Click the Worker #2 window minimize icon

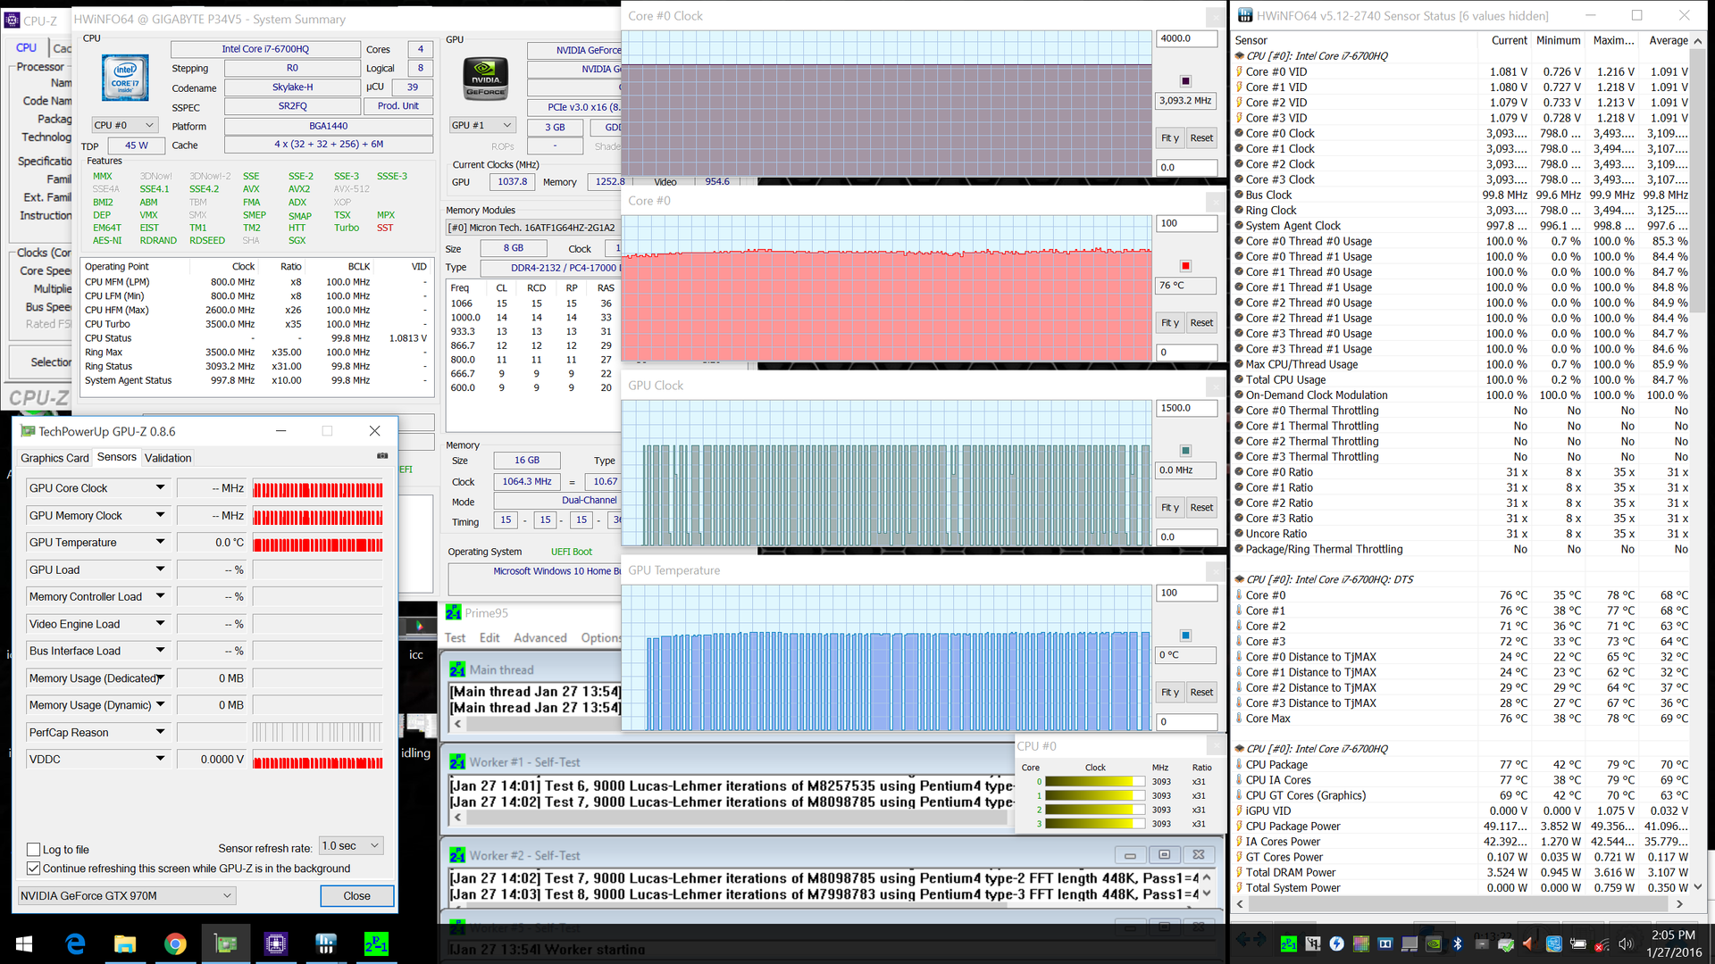point(1130,855)
